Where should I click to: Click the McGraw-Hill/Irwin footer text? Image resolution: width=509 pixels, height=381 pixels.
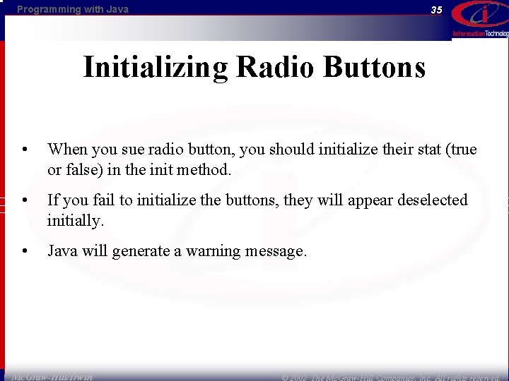tap(52, 377)
